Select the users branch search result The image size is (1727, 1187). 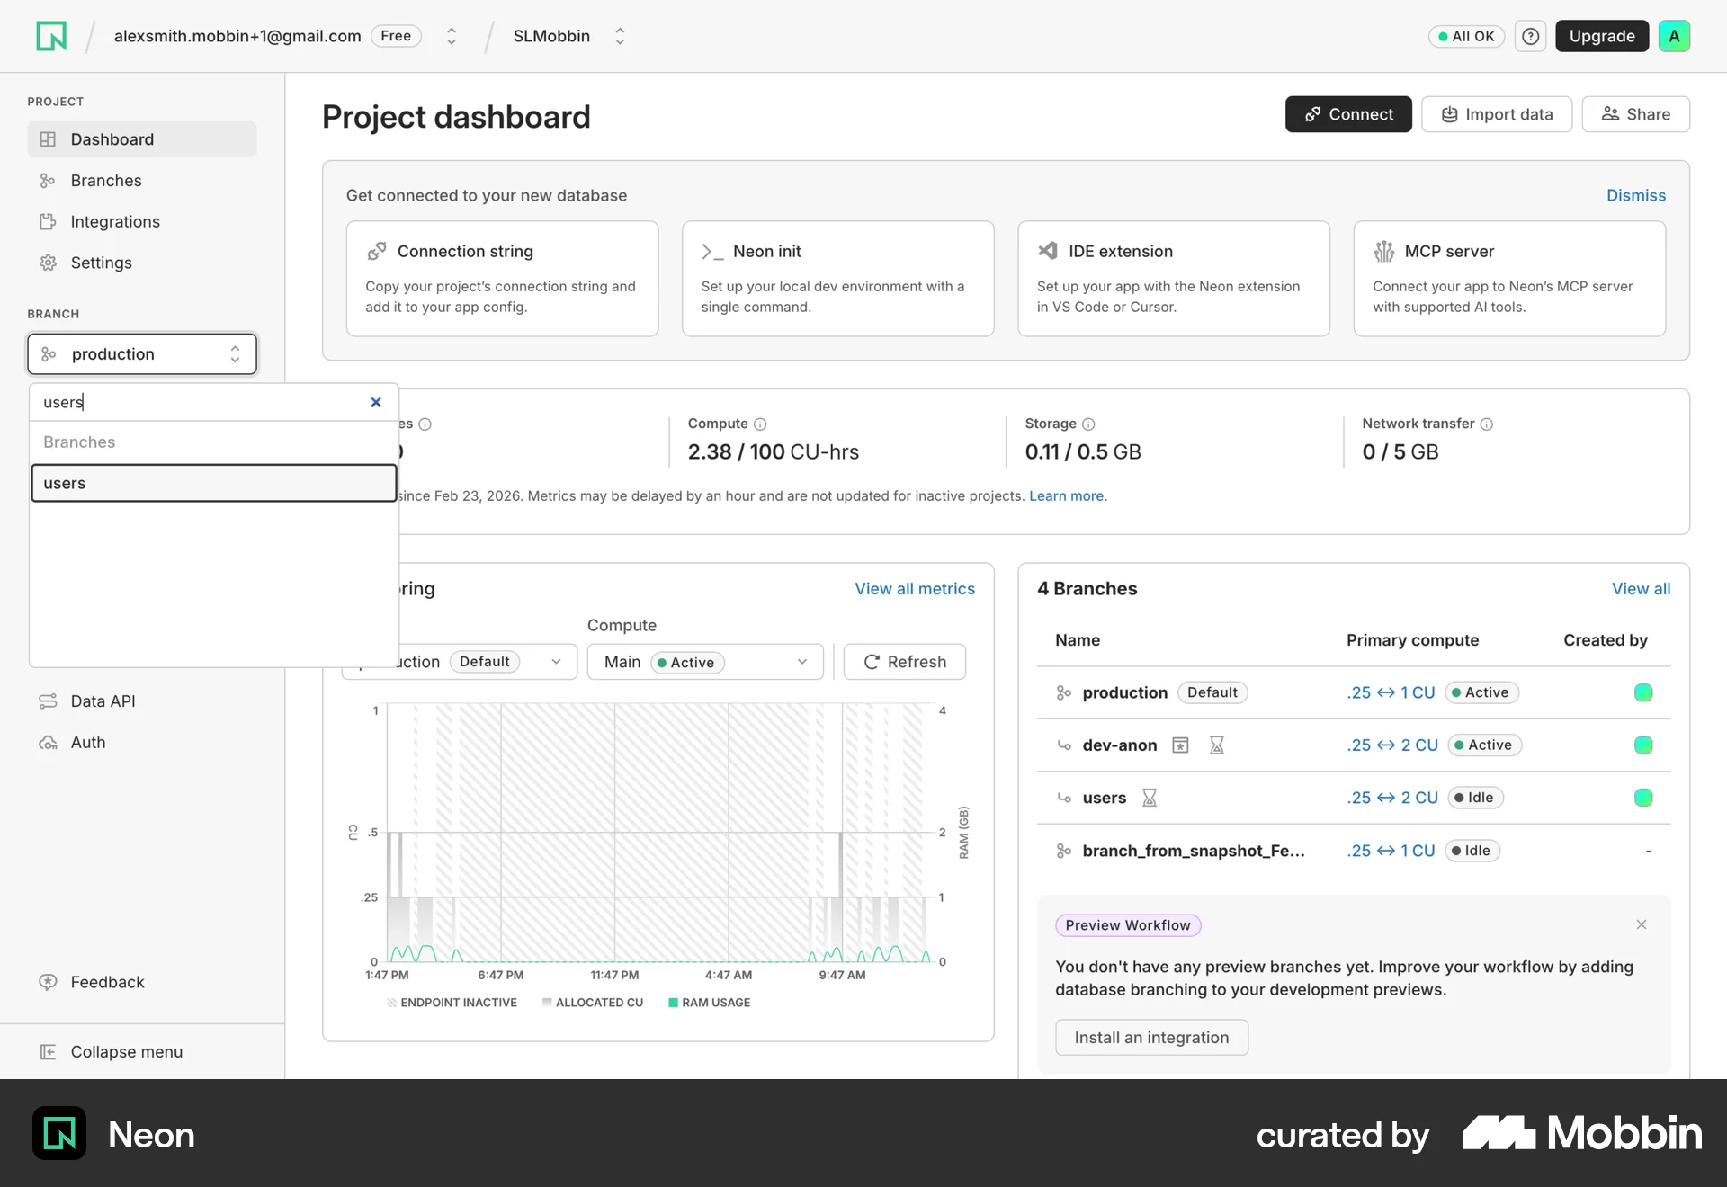pos(214,483)
